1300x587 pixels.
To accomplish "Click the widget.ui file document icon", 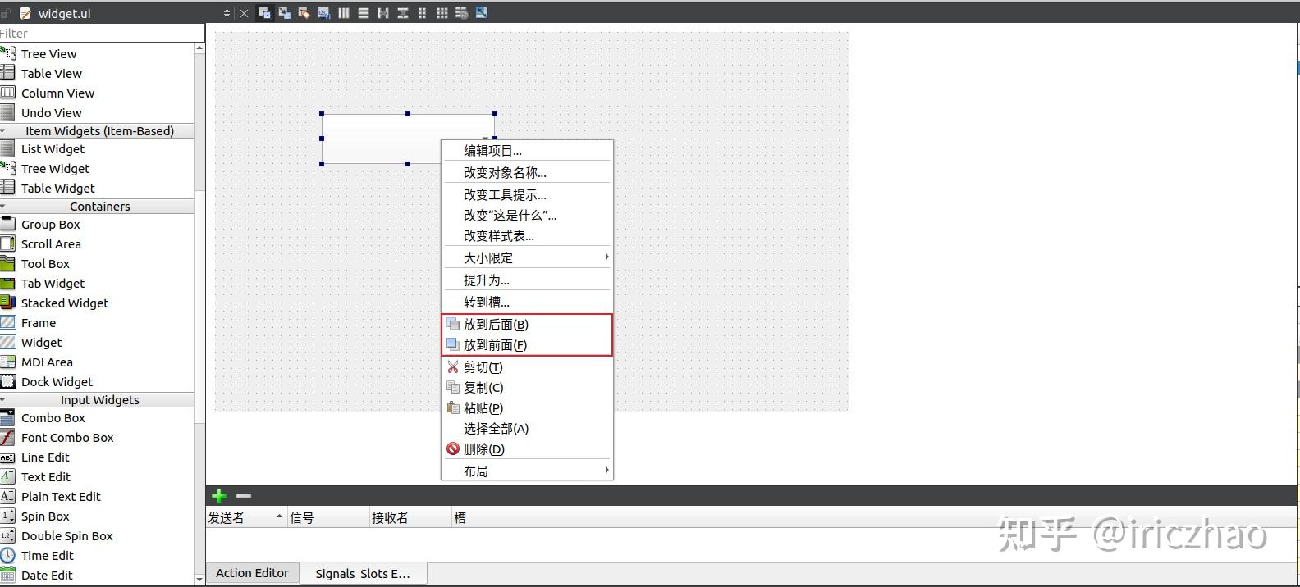I will click(x=25, y=13).
